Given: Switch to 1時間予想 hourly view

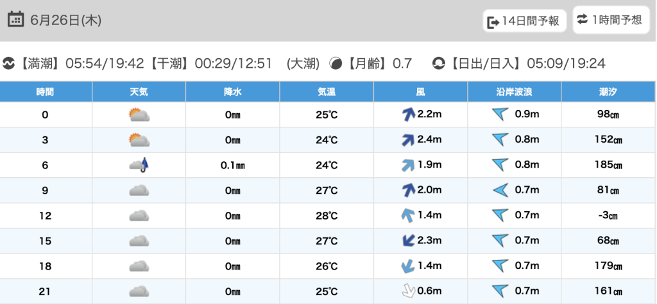Looking at the screenshot, I should [609, 20].
